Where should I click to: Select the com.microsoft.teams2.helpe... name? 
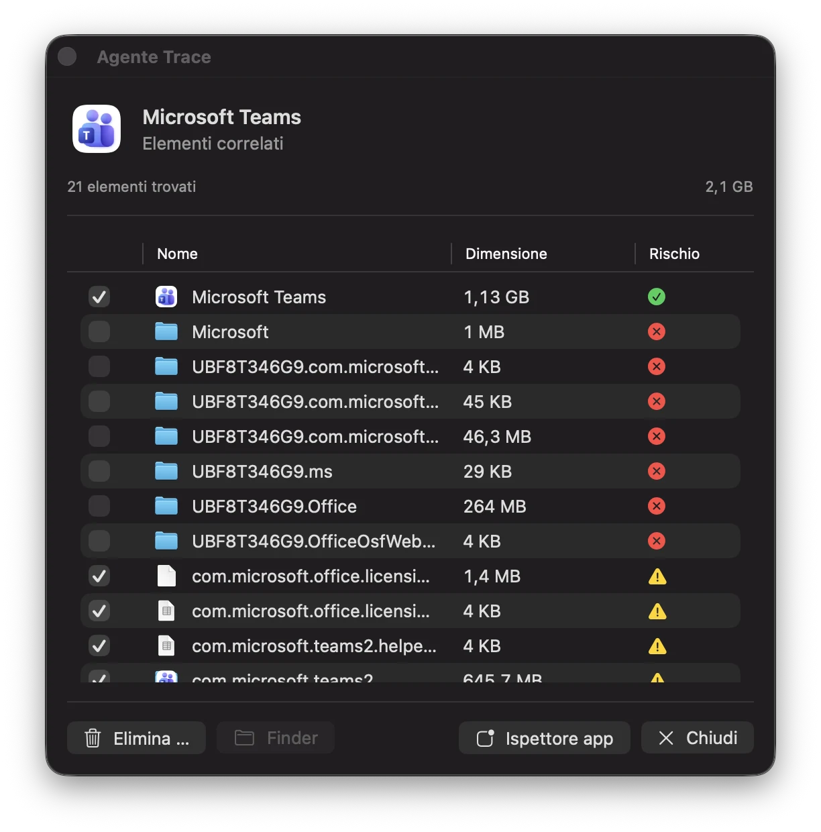[314, 646]
